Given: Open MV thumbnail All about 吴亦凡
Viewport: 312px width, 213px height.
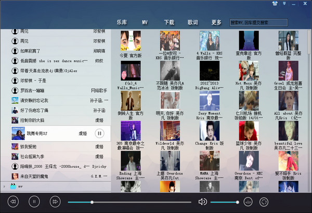Looking at the screenshot, I should 288,101.
